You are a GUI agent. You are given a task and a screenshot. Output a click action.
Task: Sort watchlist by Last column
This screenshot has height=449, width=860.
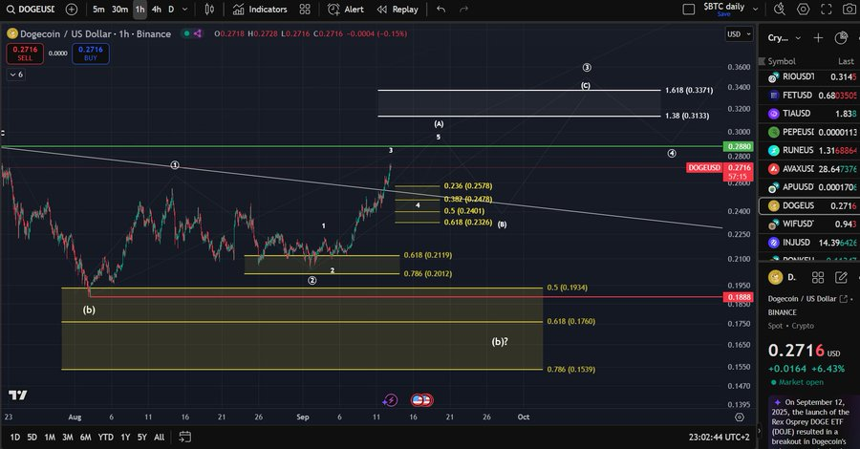pyautogui.click(x=846, y=61)
